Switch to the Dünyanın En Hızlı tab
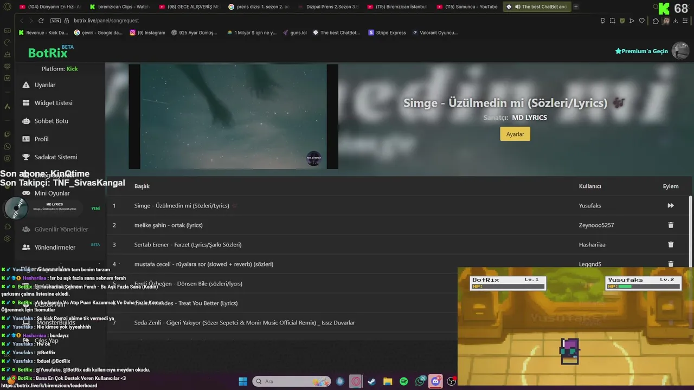694x390 pixels. tap(50, 6)
